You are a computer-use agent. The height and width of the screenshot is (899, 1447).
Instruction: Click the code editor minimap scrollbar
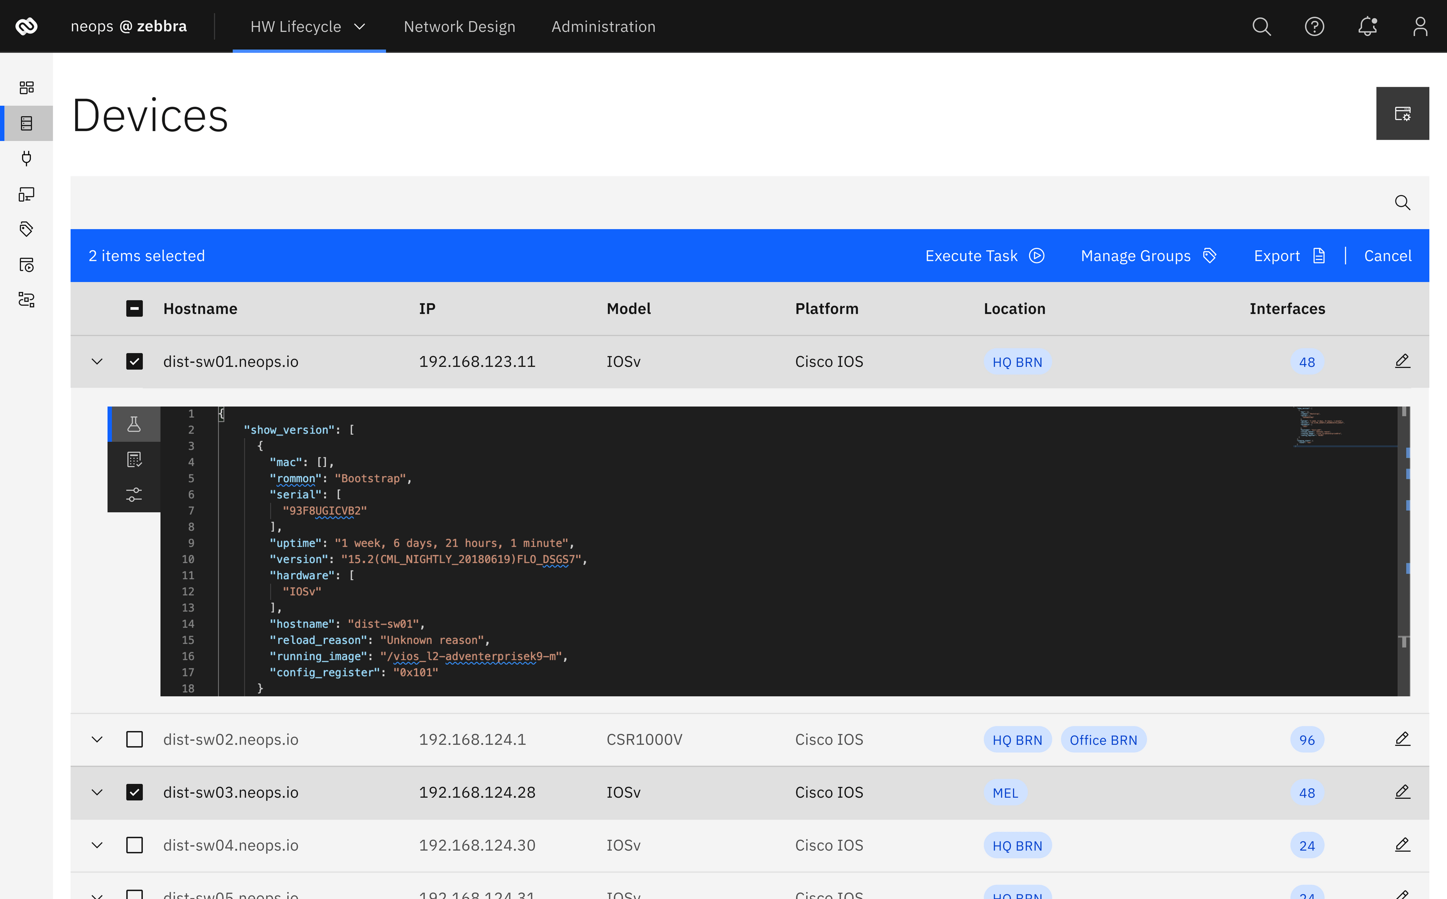(x=1404, y=535)
